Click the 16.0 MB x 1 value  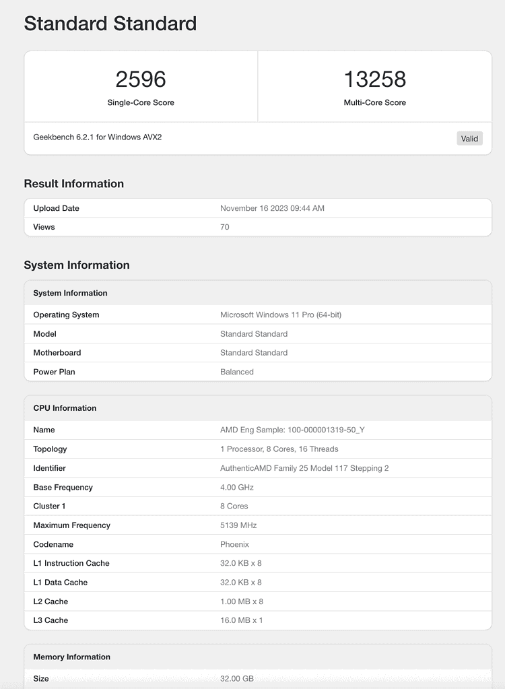tap(241, 620)
